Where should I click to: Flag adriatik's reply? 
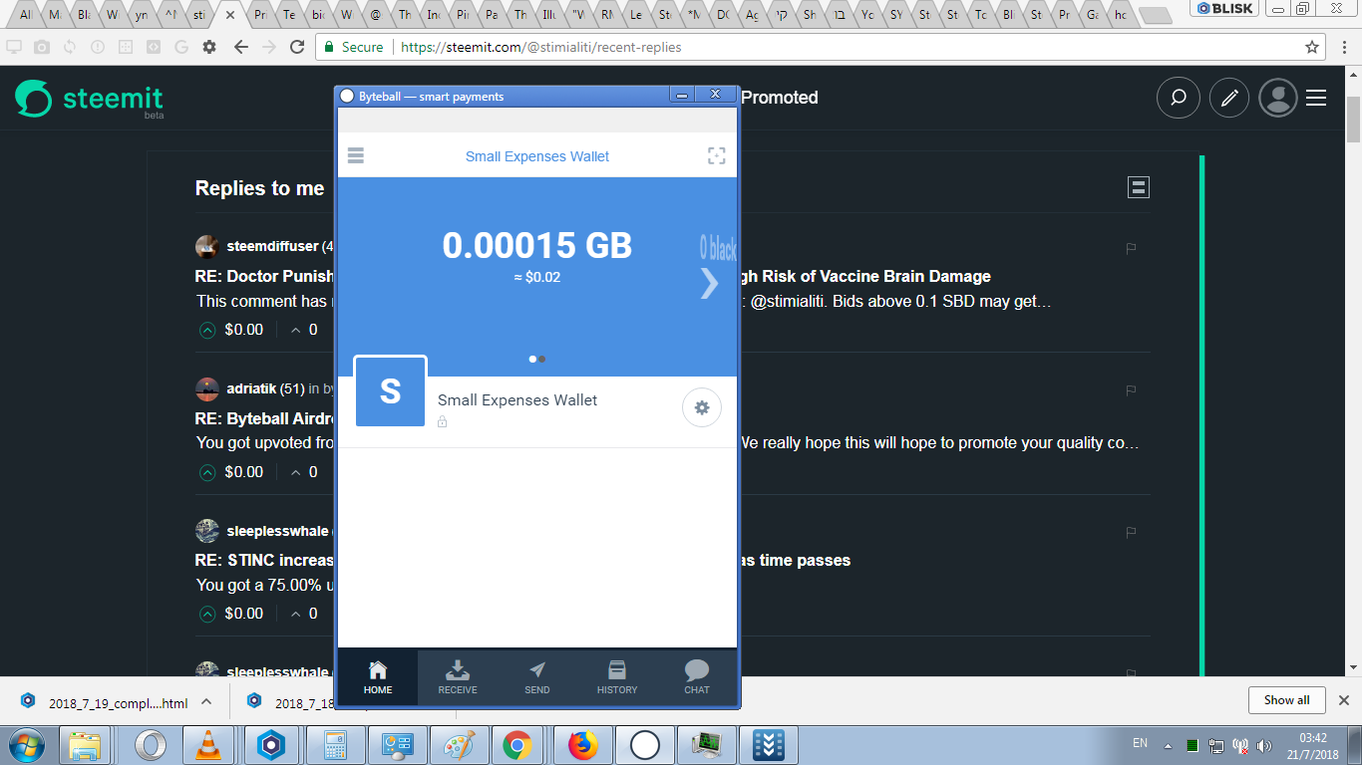pos(1131,390)
